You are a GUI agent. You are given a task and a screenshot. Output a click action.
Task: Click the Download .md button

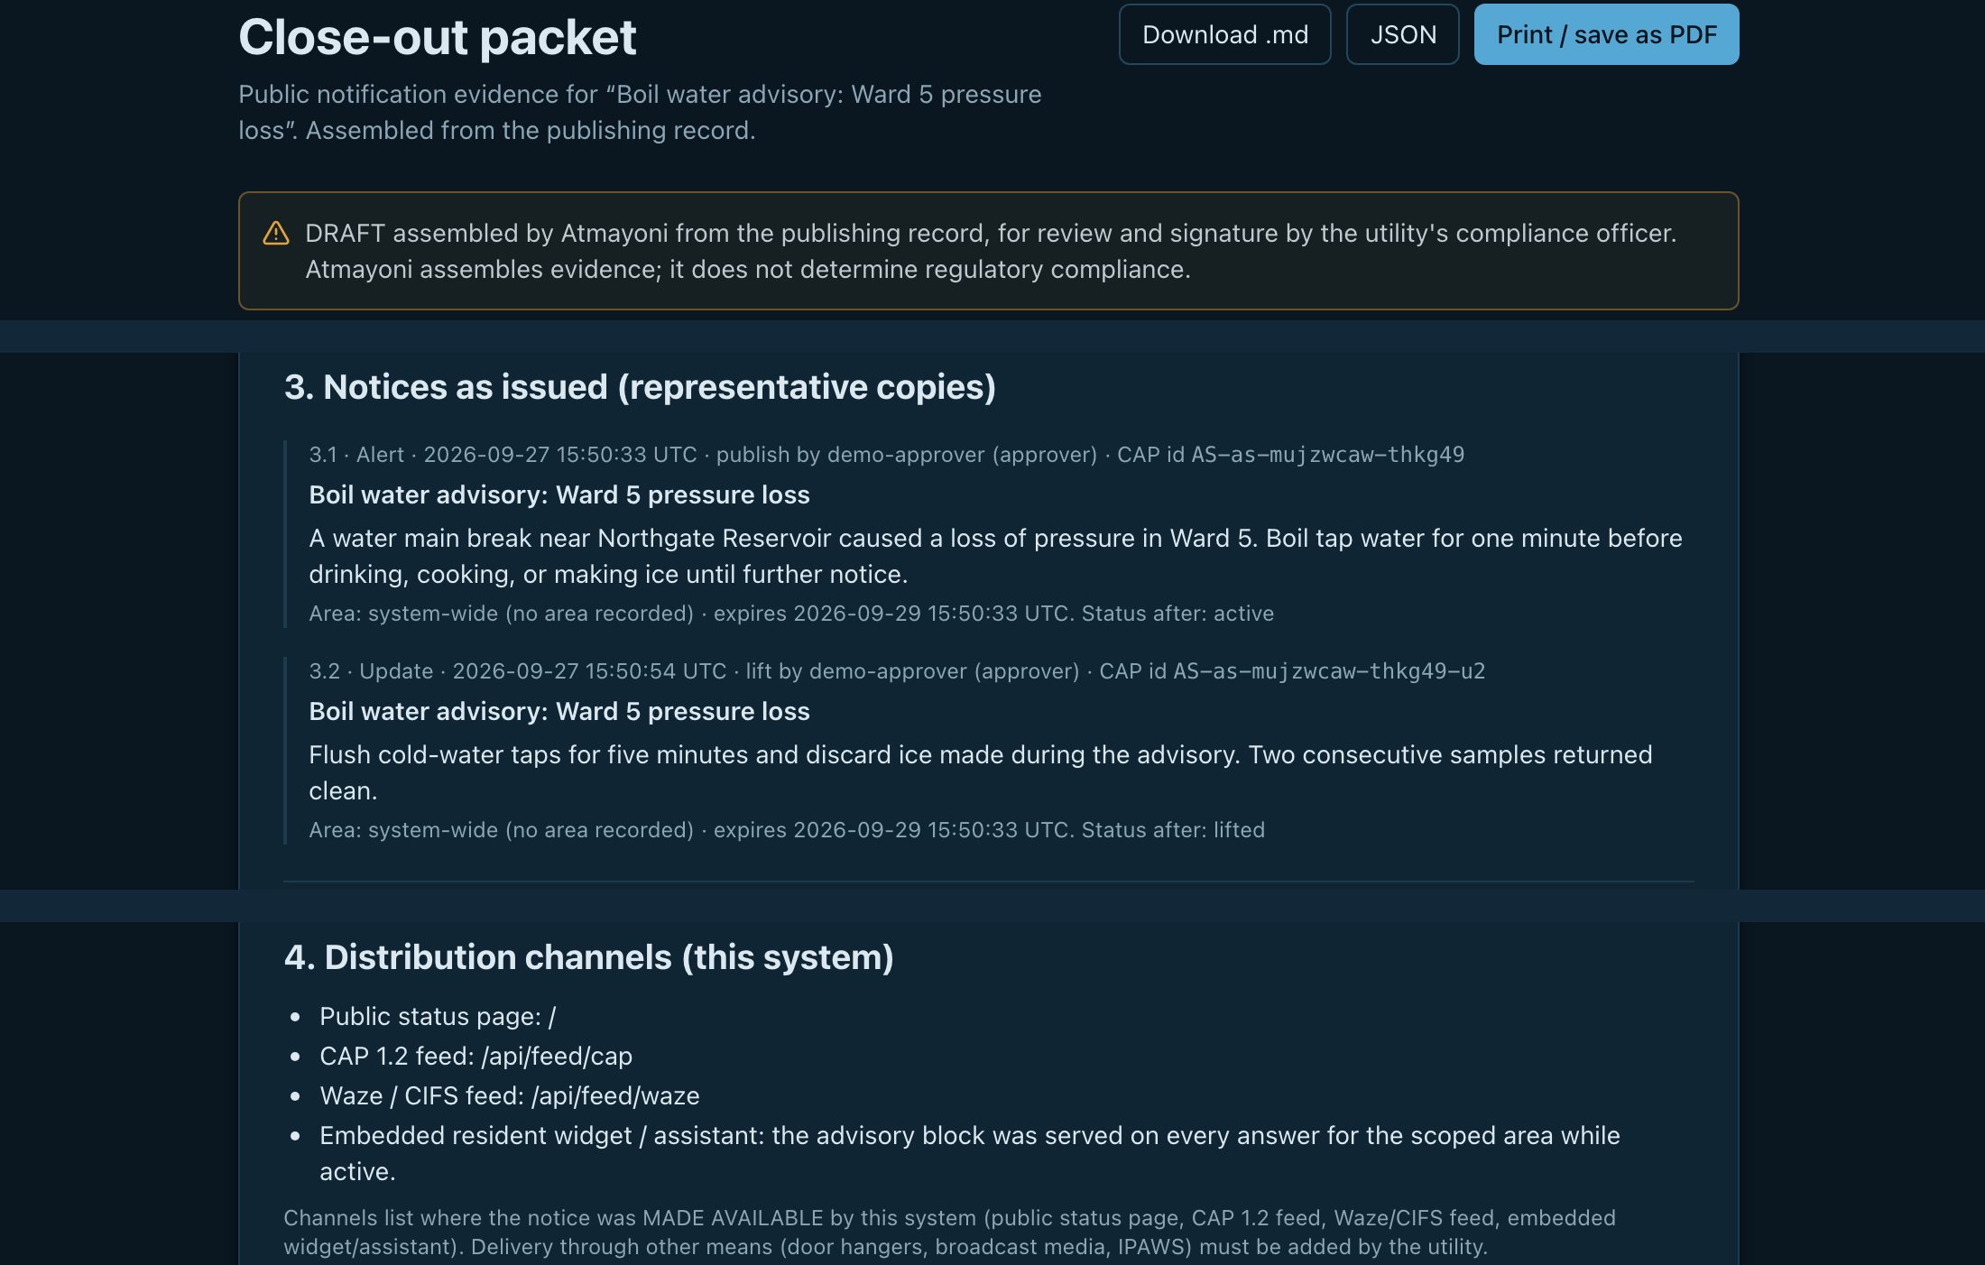pyautogui.click(x=1224, y=34)
